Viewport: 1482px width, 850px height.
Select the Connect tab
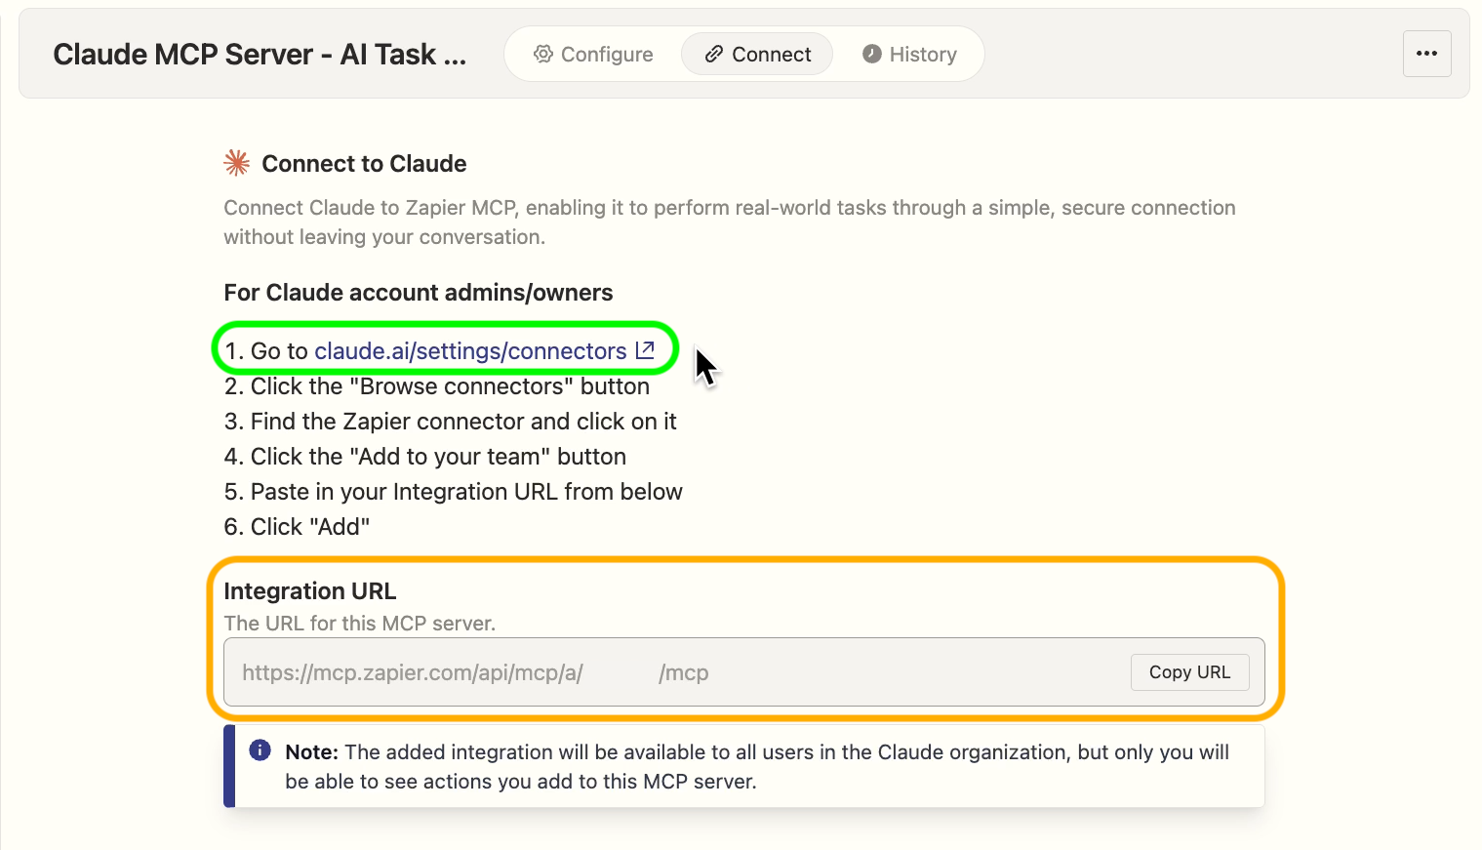757,54
